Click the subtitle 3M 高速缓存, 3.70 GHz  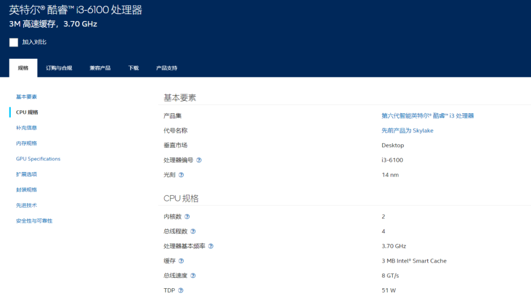[x=53, y=24]
